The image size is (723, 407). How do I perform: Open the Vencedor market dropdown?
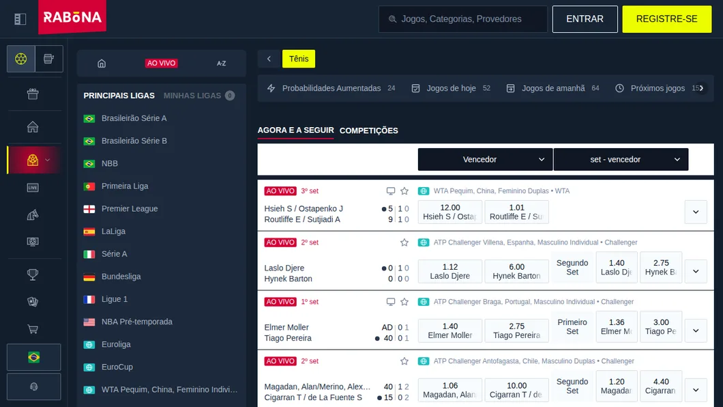(x=485, y=159)
